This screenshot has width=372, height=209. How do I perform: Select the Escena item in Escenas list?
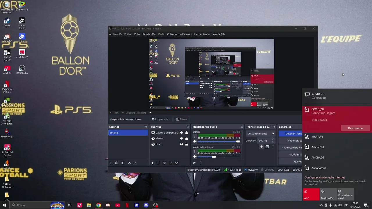pos(128,133)
